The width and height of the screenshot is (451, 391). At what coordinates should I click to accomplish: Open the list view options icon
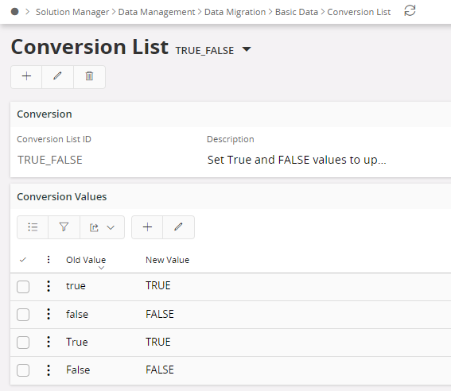33,227
